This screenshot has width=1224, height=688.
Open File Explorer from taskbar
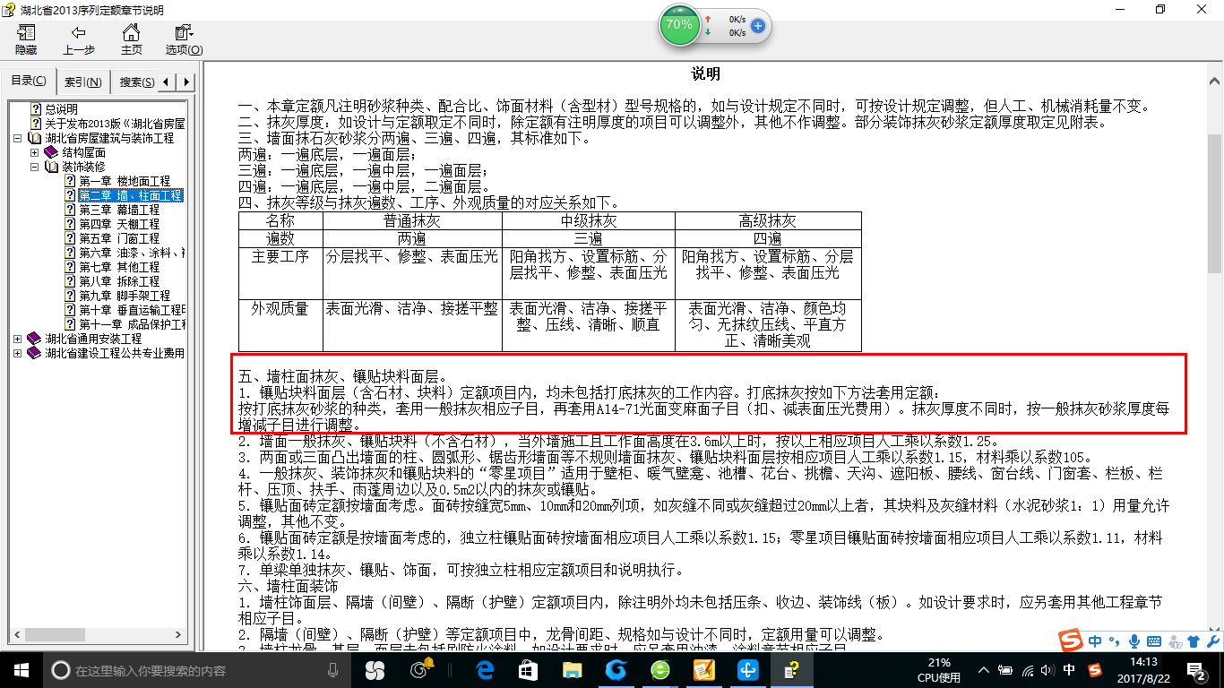[x=572, y=670]
